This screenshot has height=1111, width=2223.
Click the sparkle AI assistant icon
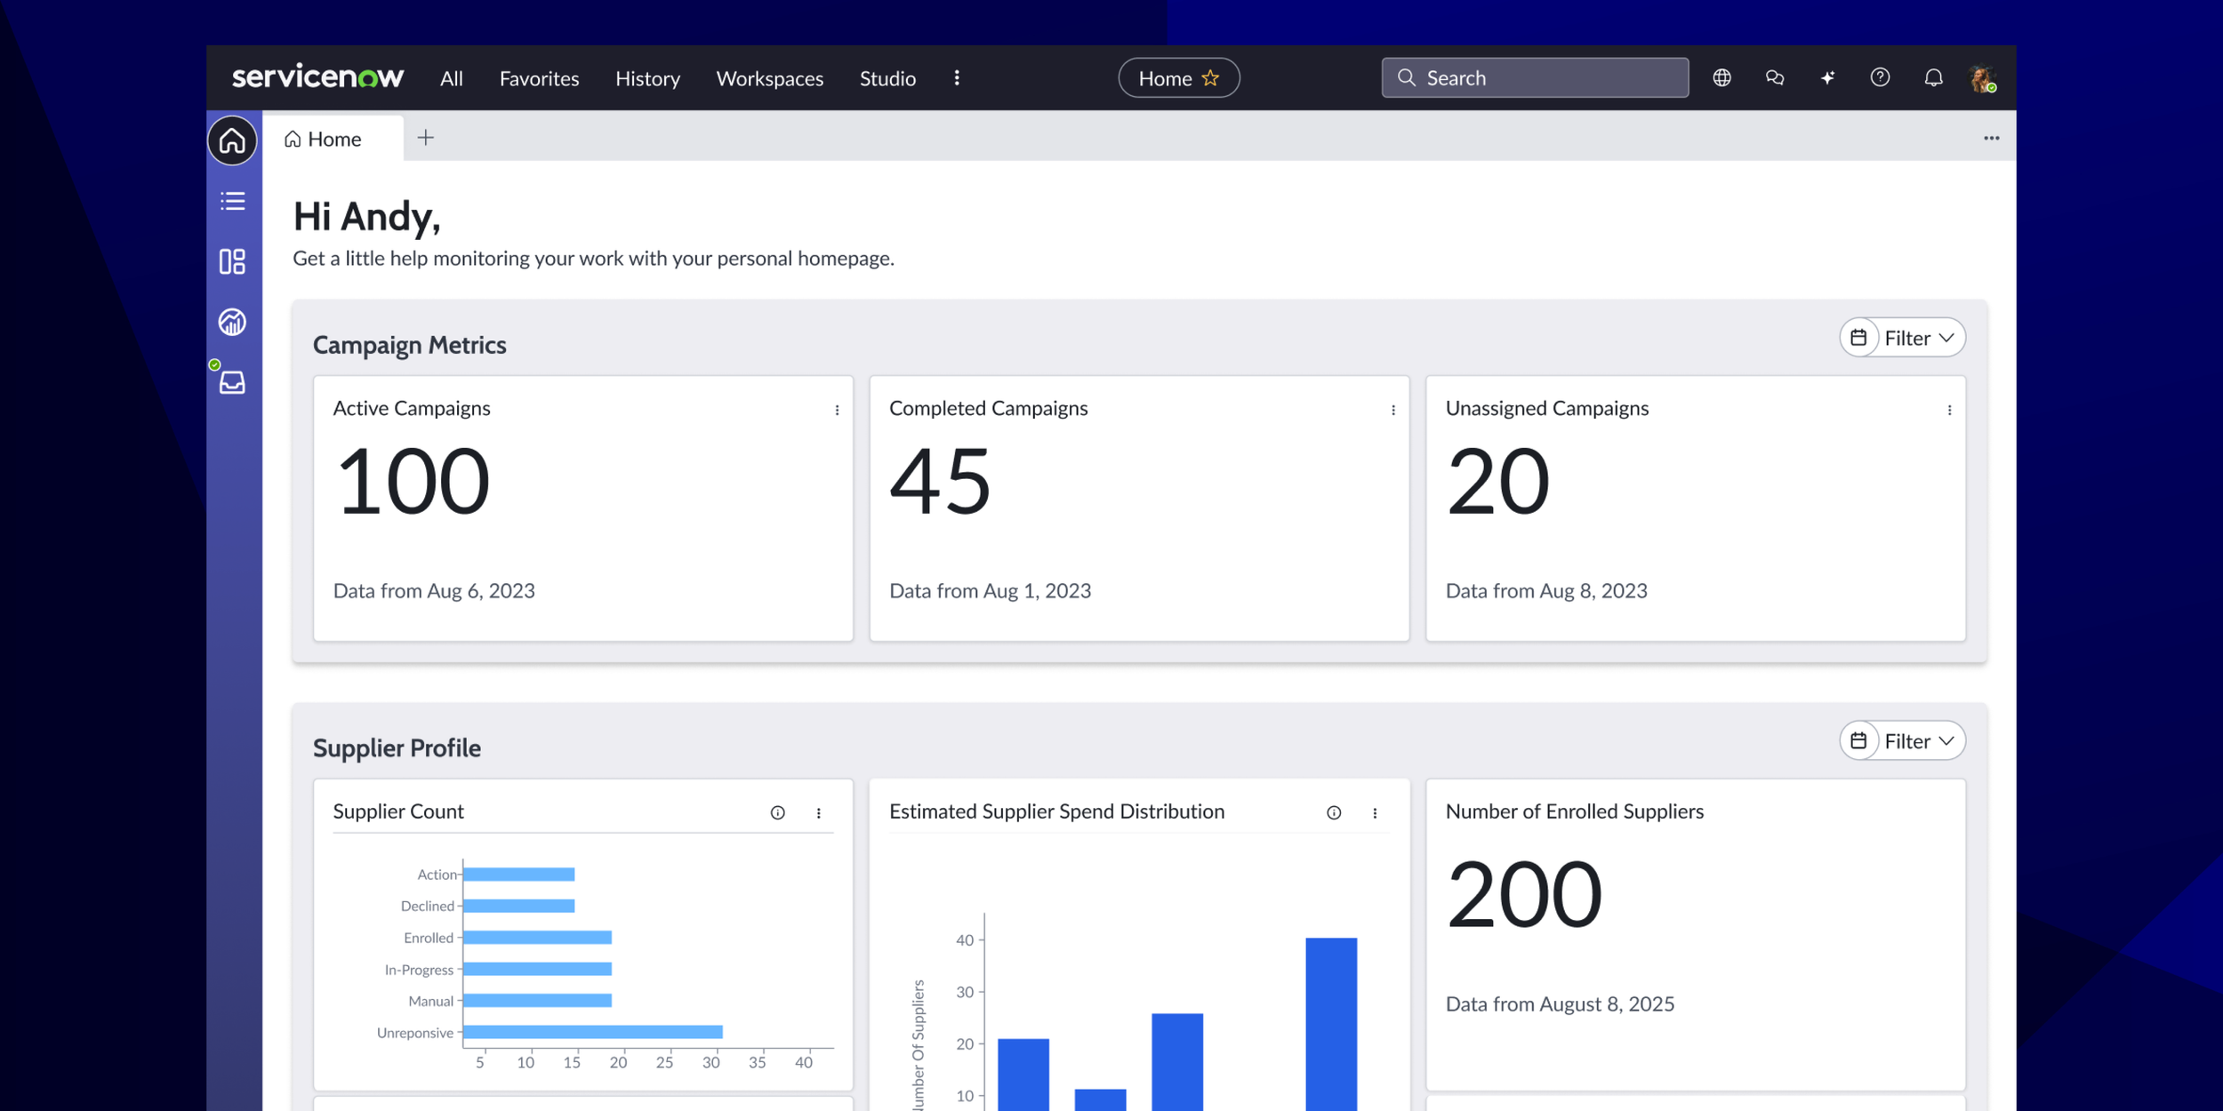tap(1827, 77)
